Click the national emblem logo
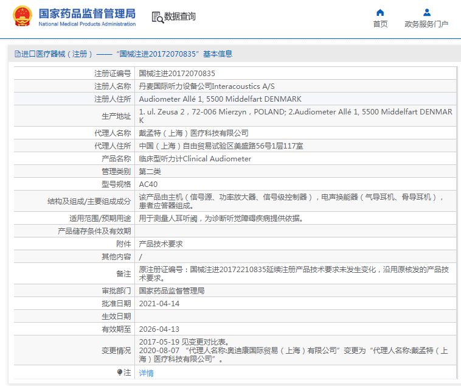The height and width of the screenshot is (386, 461). pyautogui.click(x=23, y=16)
